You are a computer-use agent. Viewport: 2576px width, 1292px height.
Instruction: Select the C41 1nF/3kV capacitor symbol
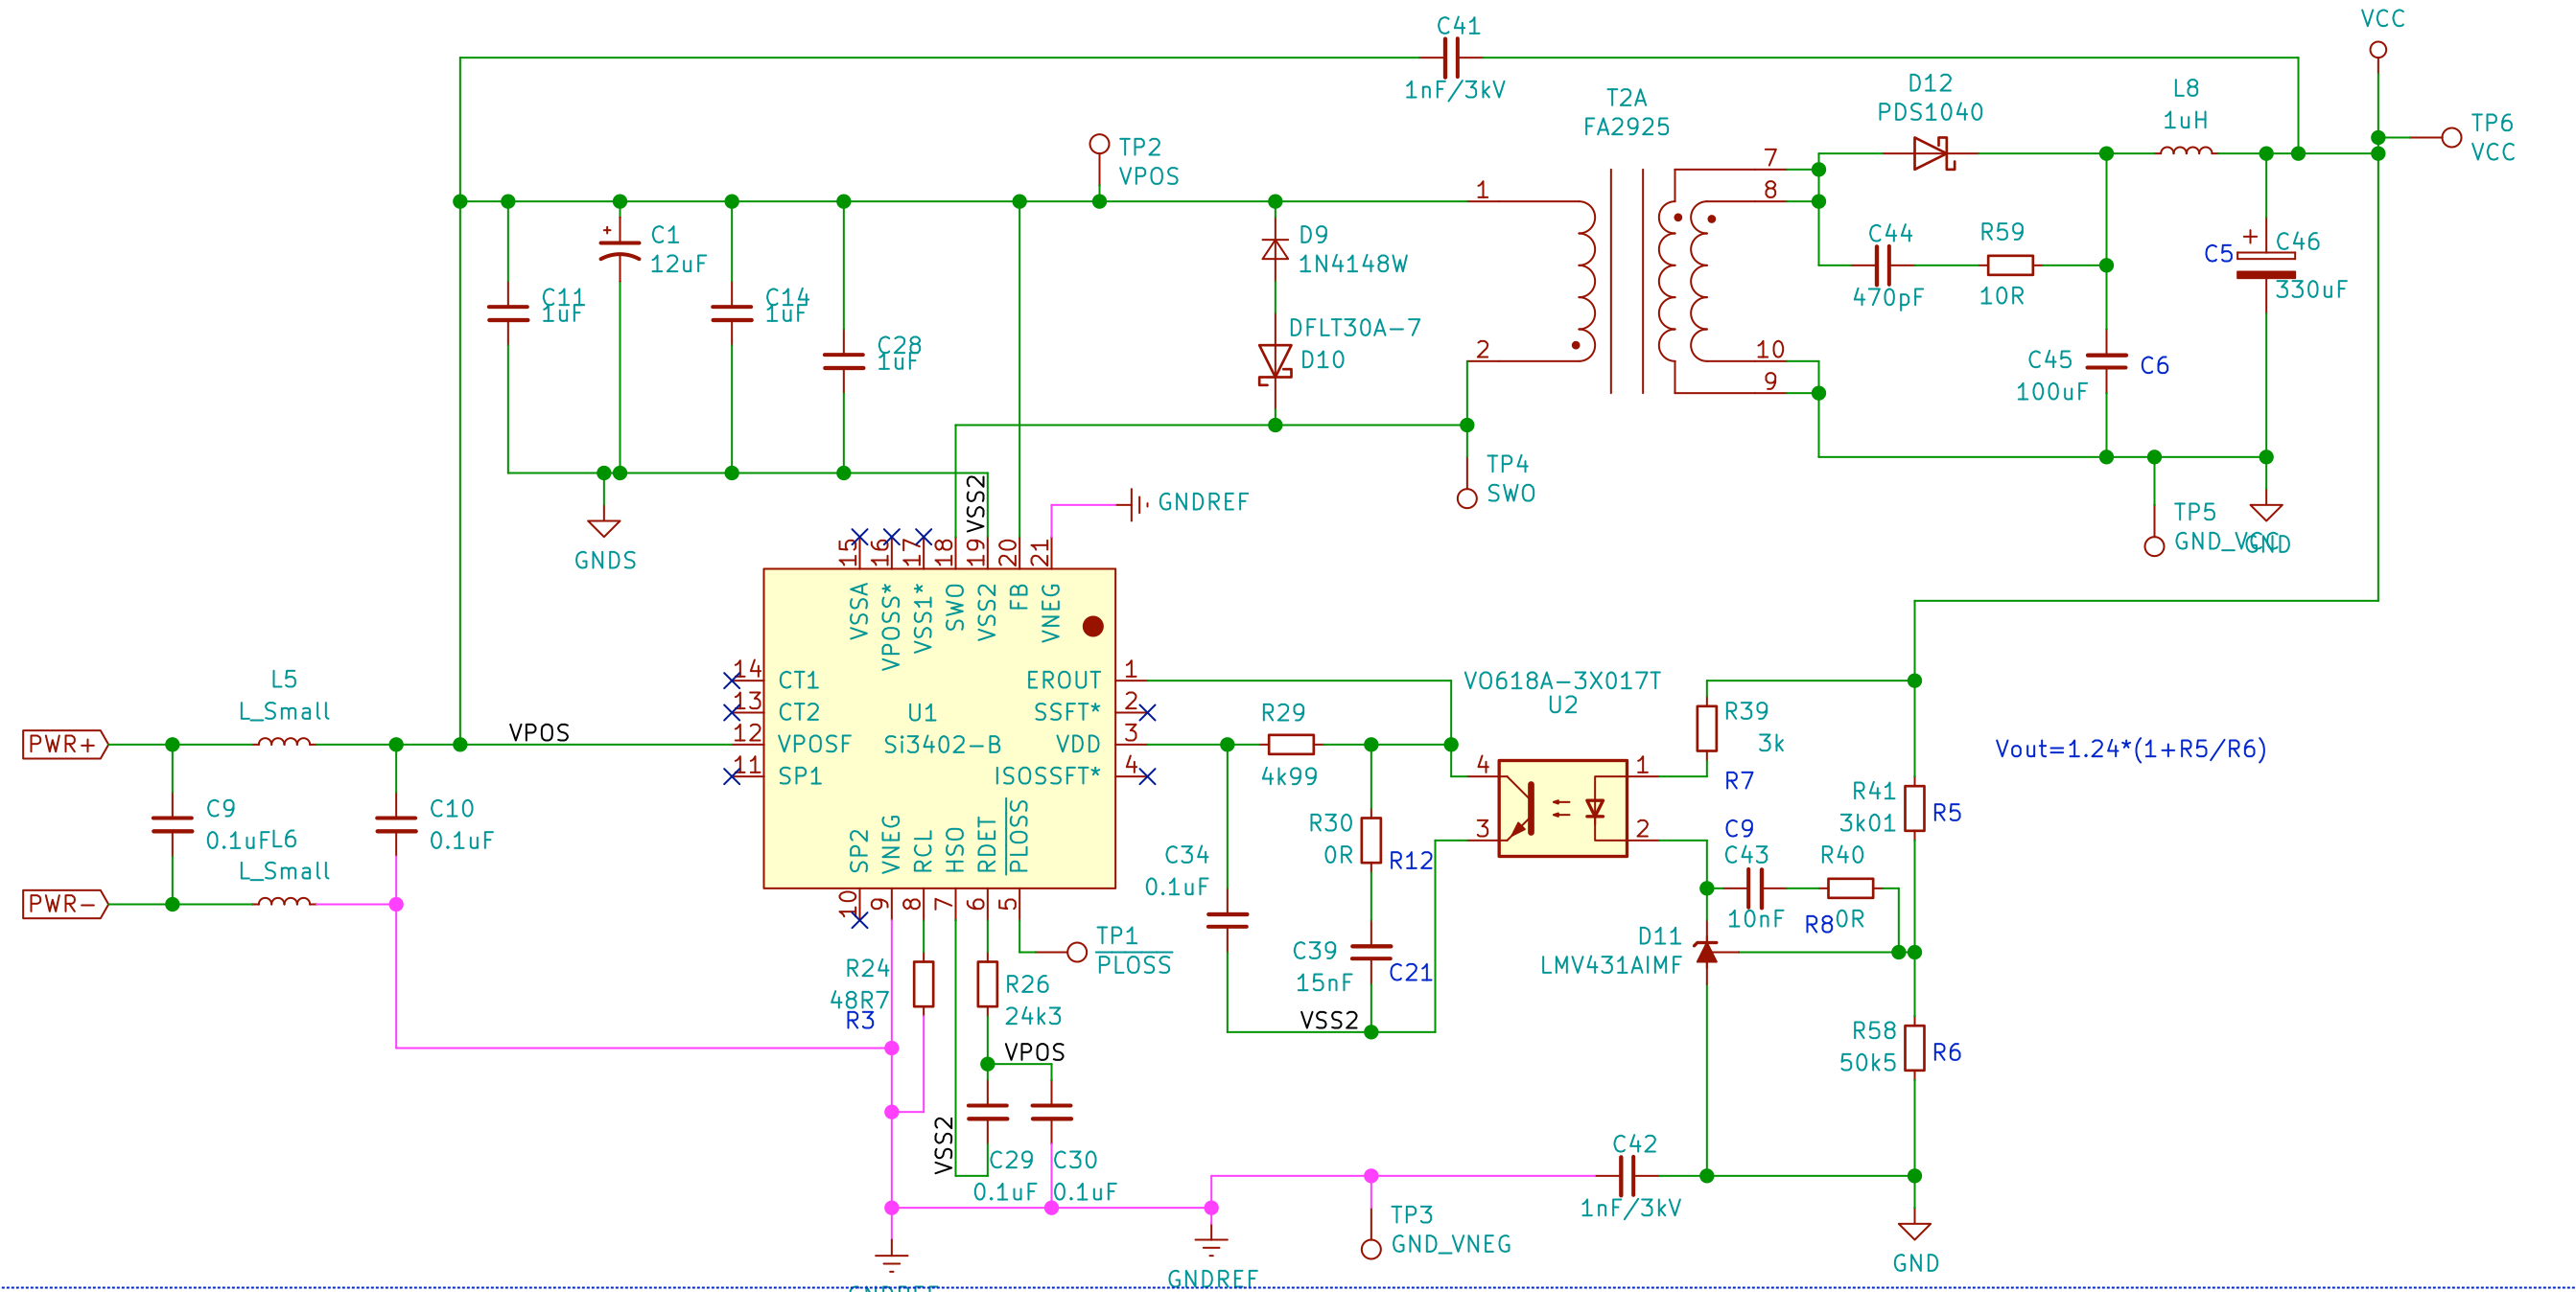(1451, 58)
